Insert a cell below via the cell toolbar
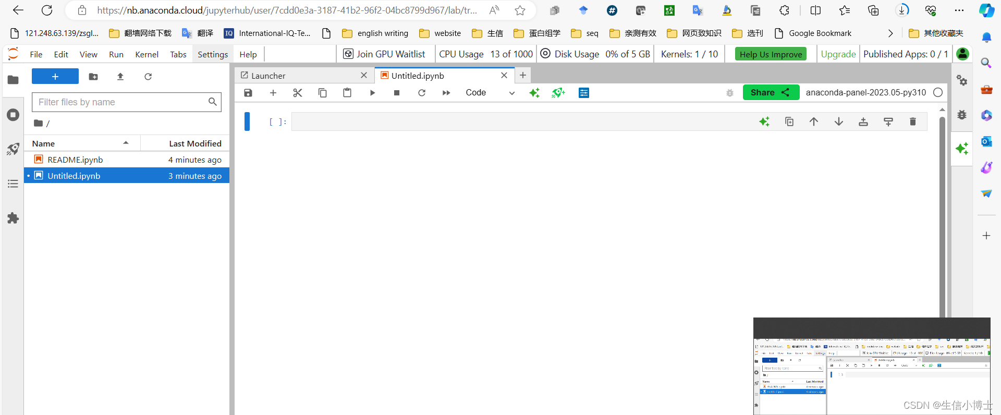The image size is (1001, 415). (x=888, y=121)
